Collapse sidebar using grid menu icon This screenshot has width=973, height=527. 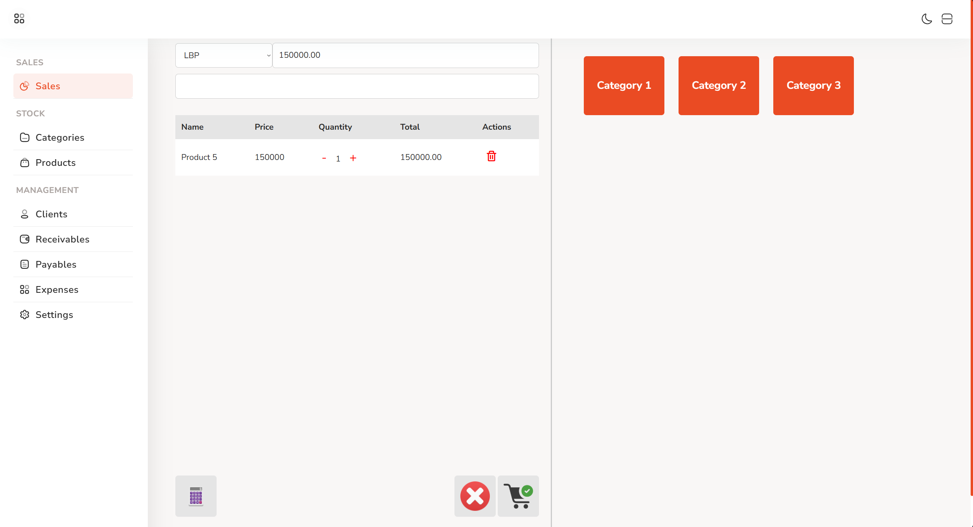pos(19,18)
